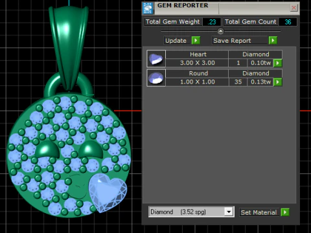Click the Total Gem Count value 36
This screenshot has width=311, height=233.
(x=288, y=22)
